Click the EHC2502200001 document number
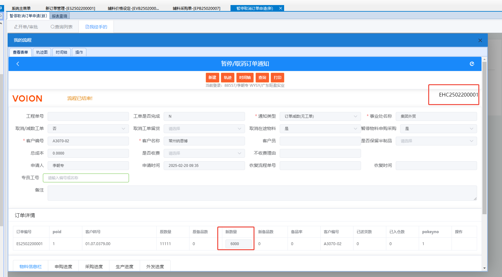Screen dimensions: 502x277 [458, 95]
